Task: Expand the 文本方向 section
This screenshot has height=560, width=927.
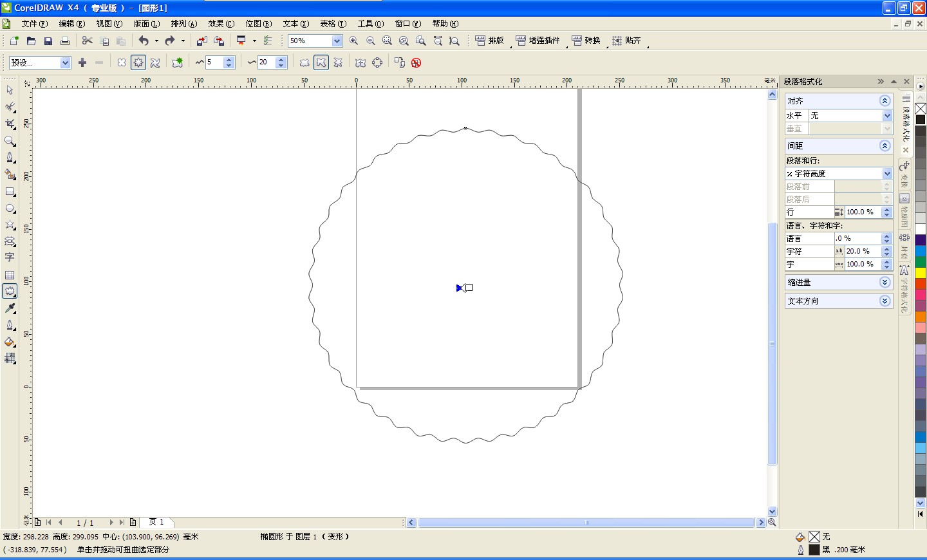Action: tap(885, 301)
